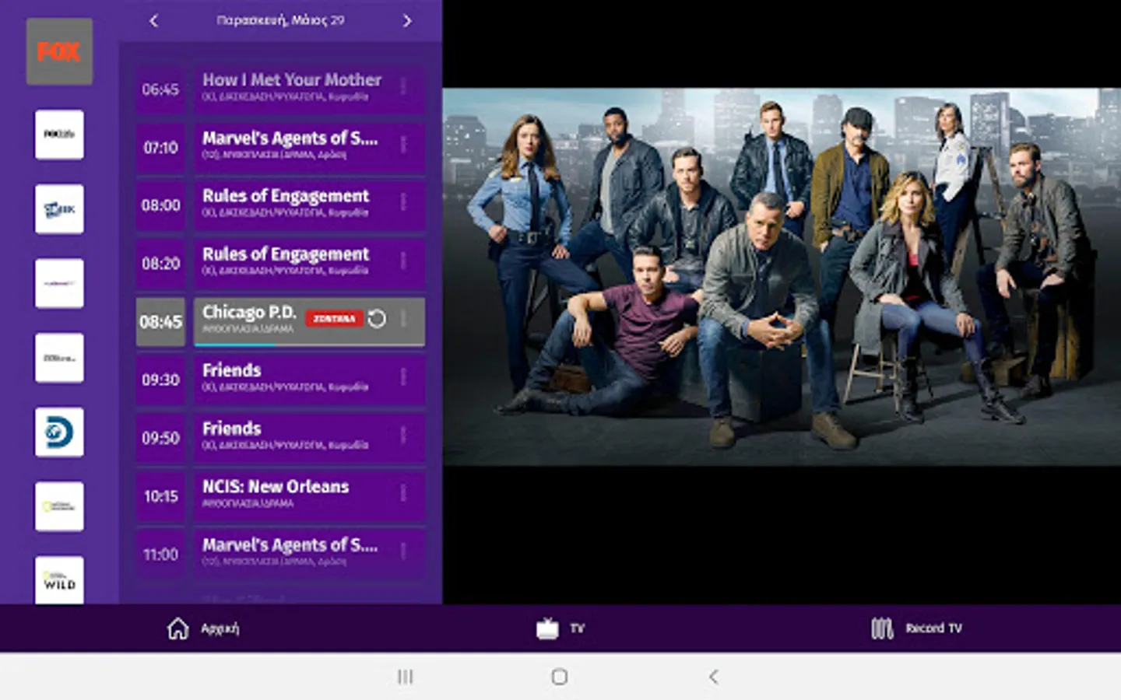Select the National Geographic channel logo

point(59,506)
